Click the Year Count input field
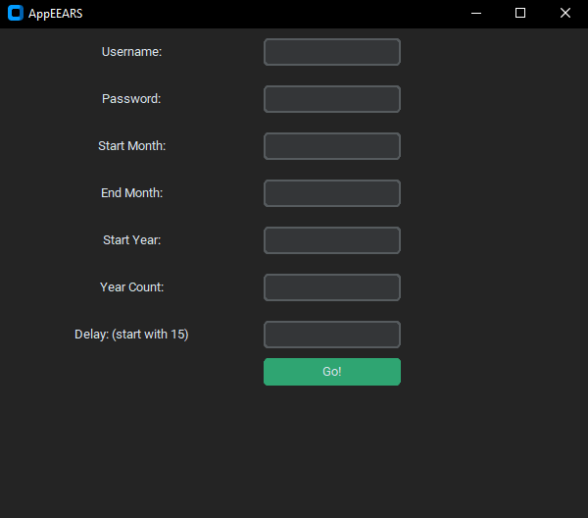The width and height of the screenshot is (588, 518). [x=332, y=287]
